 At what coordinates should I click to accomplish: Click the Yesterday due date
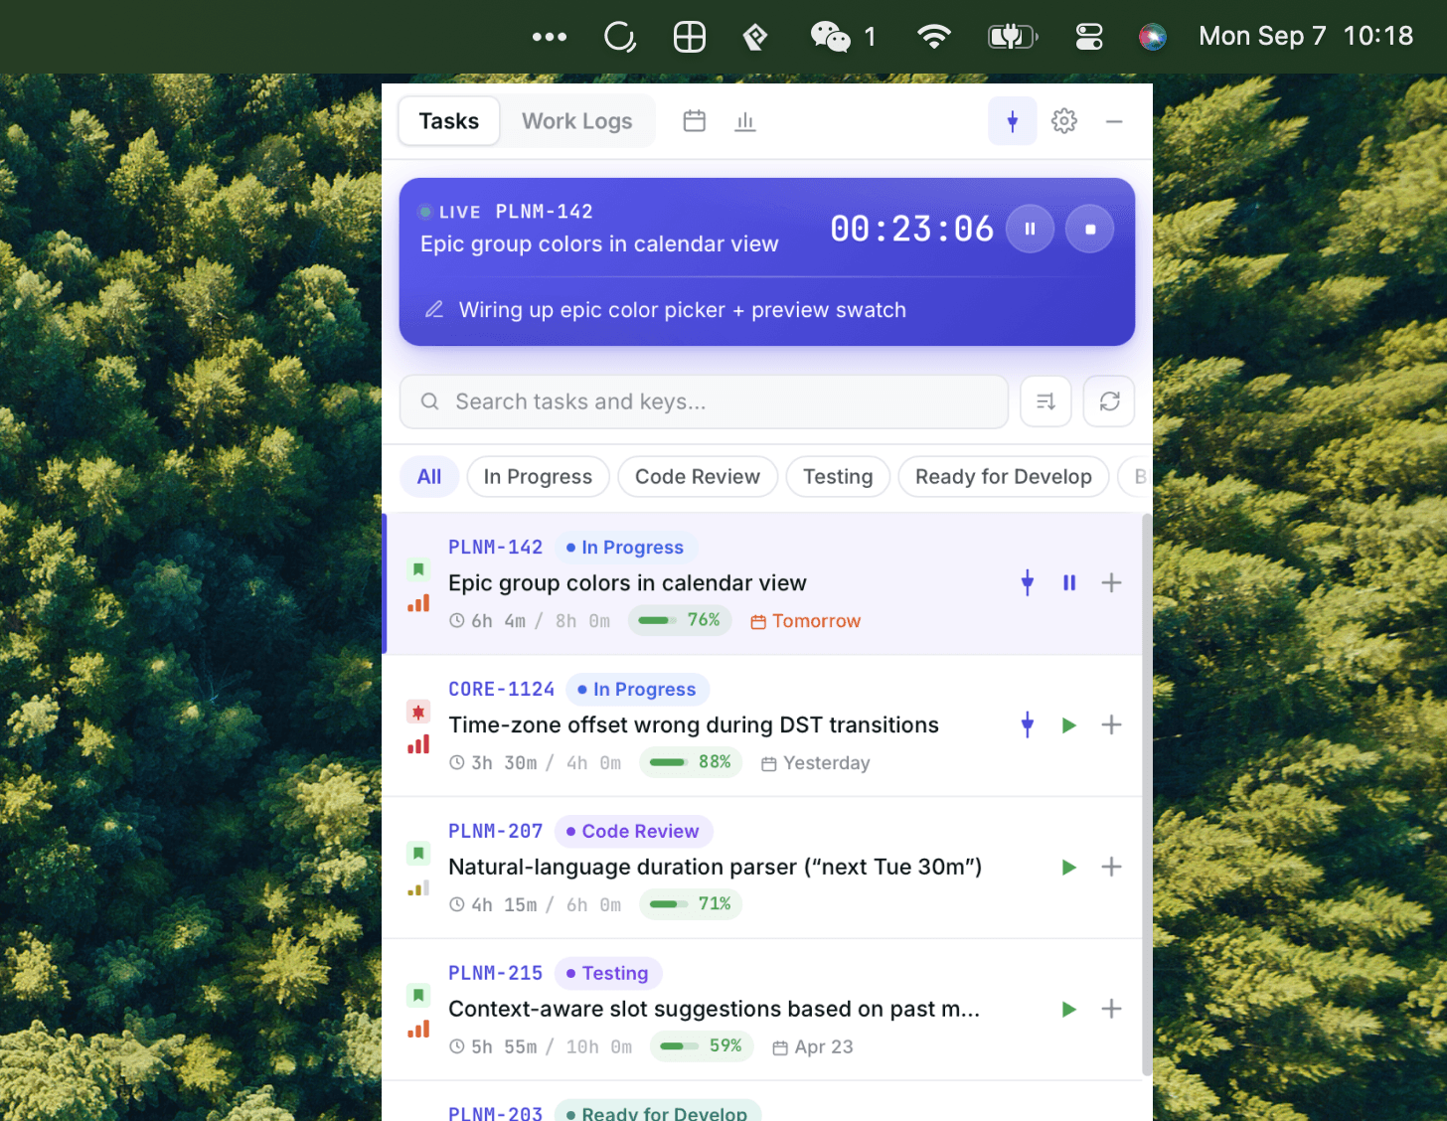pyautogui.click(x=816, y=763)
